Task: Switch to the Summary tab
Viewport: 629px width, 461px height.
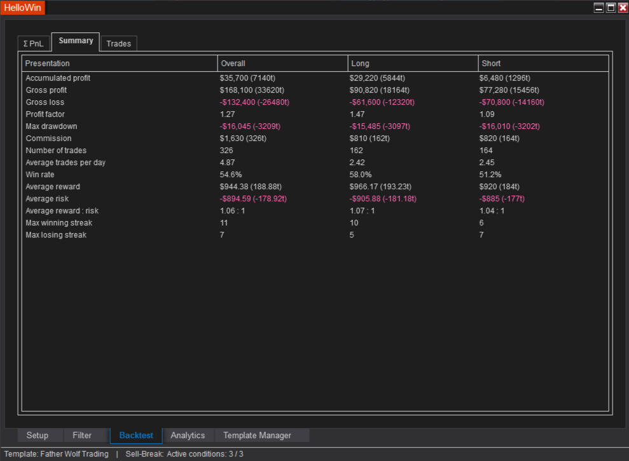Action: (76, 41)
